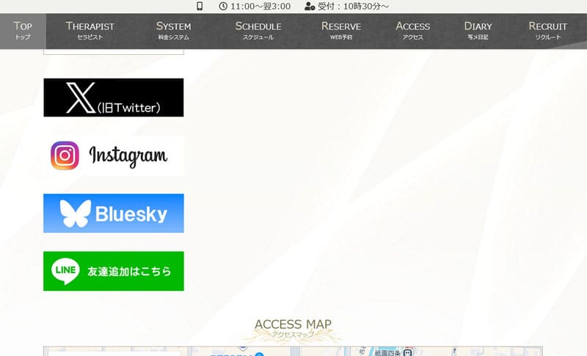
Task: Click the map preview below Access Map
Action: click(x=293, y=351)
